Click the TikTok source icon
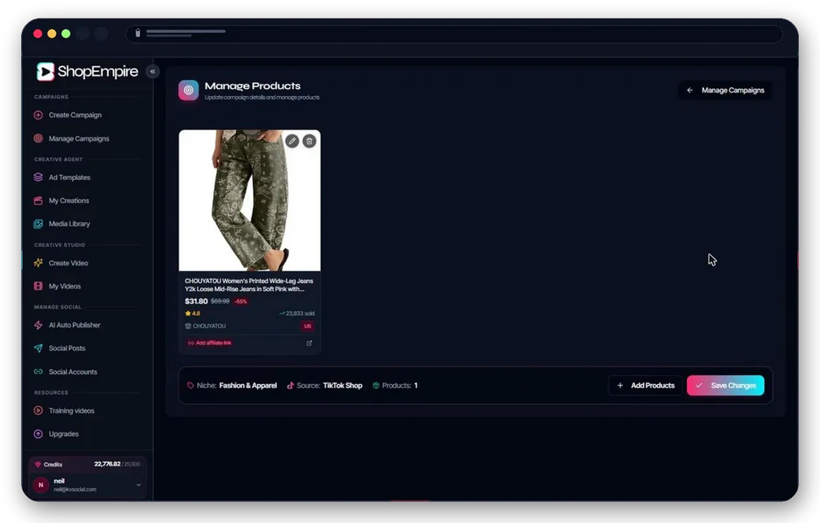Screen dimensions: 820x523 pos(290,385)
